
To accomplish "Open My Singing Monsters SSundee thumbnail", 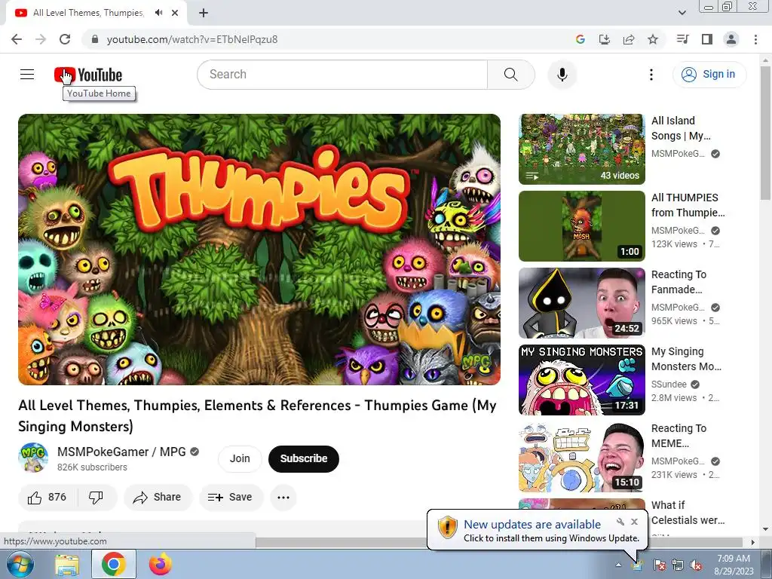I will click(x=581, y=380).
